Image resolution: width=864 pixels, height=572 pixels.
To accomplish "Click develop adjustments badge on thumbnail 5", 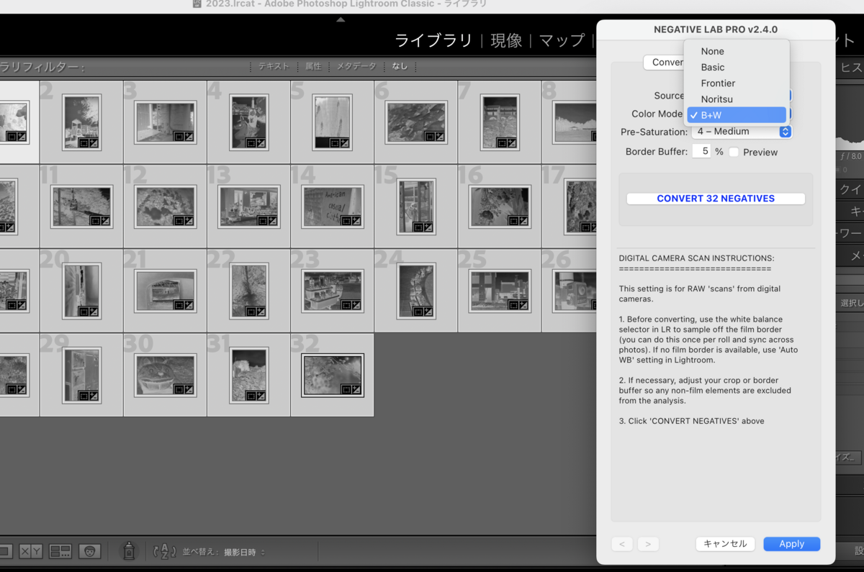I will pos(344,142).
